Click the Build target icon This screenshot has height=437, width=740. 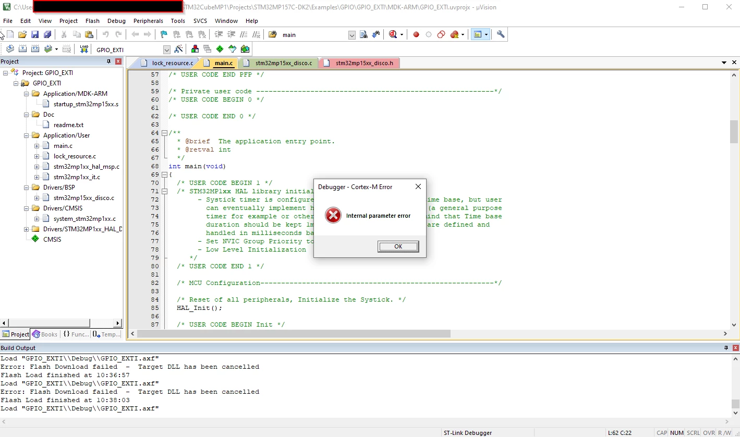pos(22,49)
